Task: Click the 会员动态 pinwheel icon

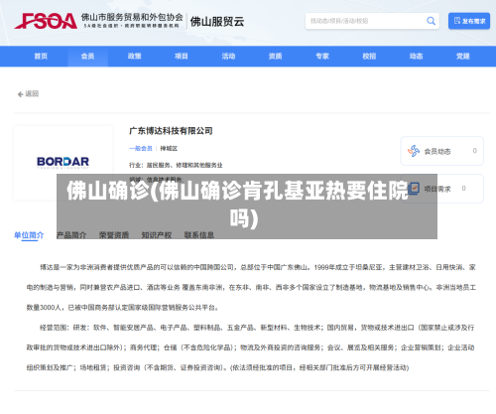Action: tap(414, 151)
